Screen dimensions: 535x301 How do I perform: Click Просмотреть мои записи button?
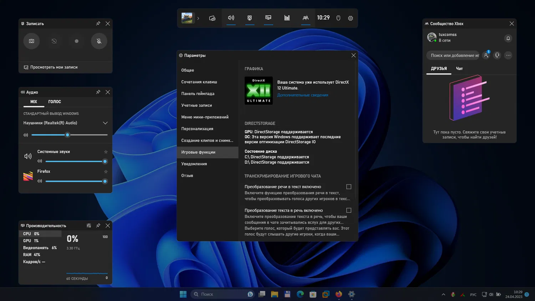53,67
